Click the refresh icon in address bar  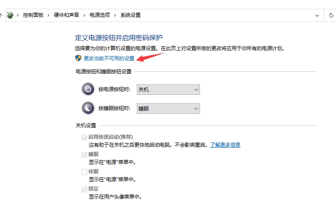point(331,15)
